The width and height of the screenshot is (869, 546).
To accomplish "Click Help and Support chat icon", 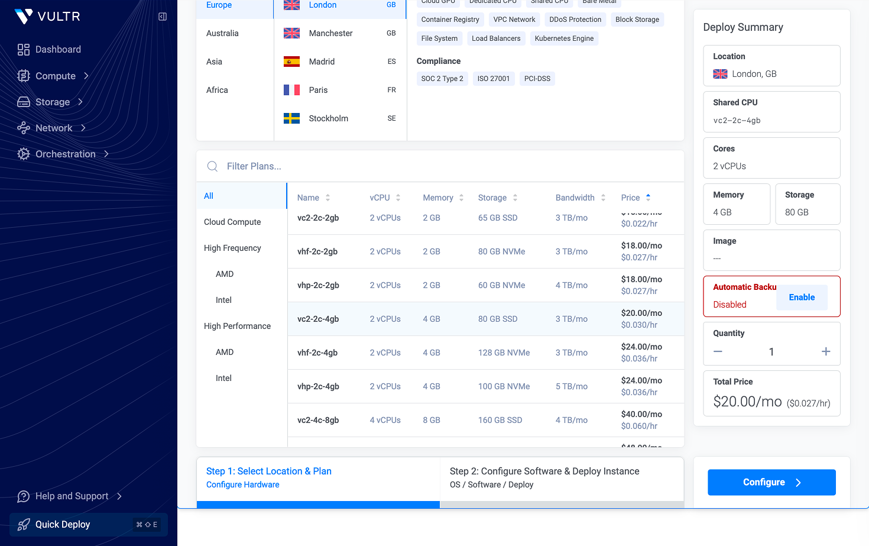I will click(x=24, y=496).
